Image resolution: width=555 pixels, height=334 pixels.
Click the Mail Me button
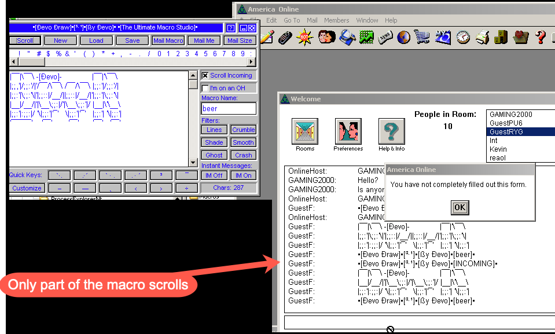[x=204, y=41]
